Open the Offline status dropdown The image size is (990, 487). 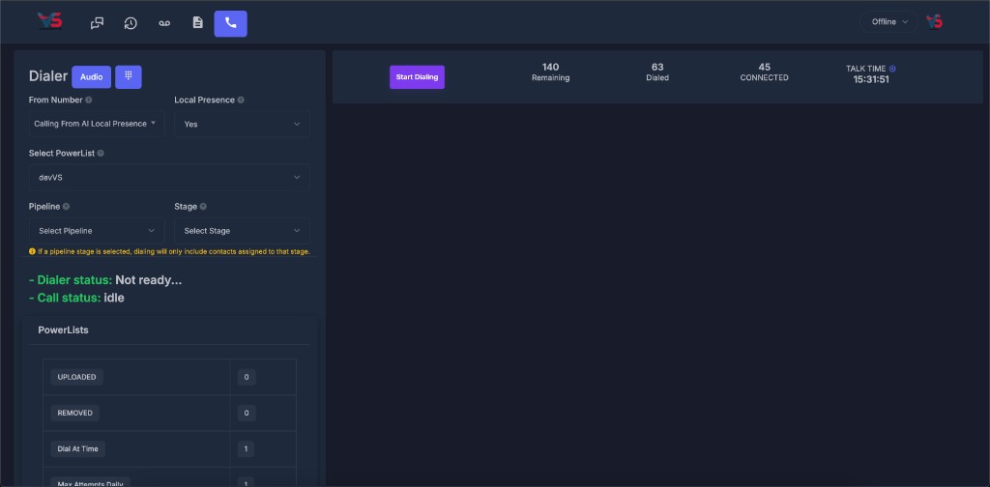(889, 21)
